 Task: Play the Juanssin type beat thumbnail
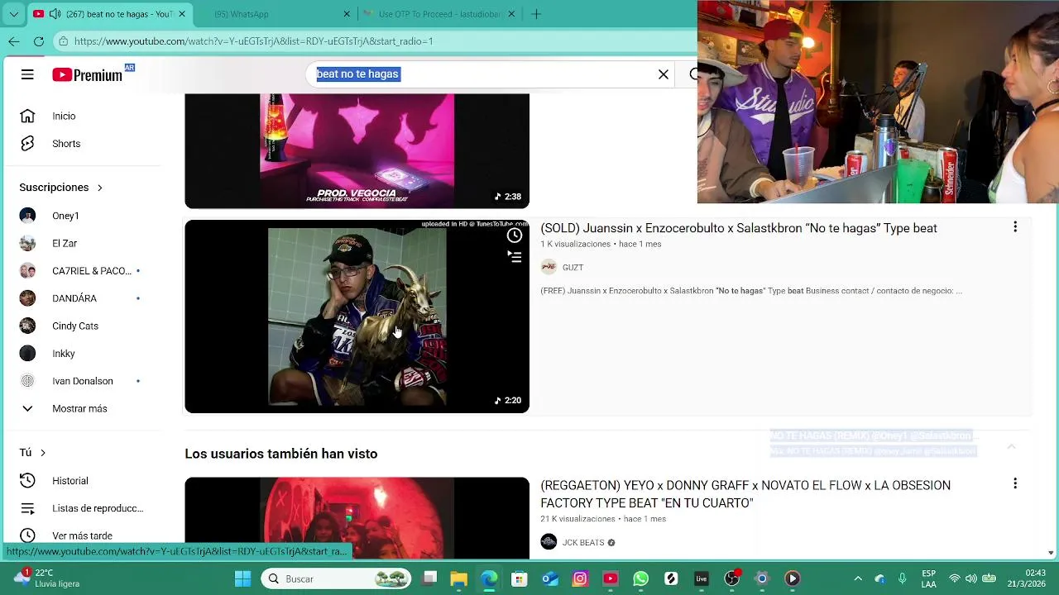357,317
